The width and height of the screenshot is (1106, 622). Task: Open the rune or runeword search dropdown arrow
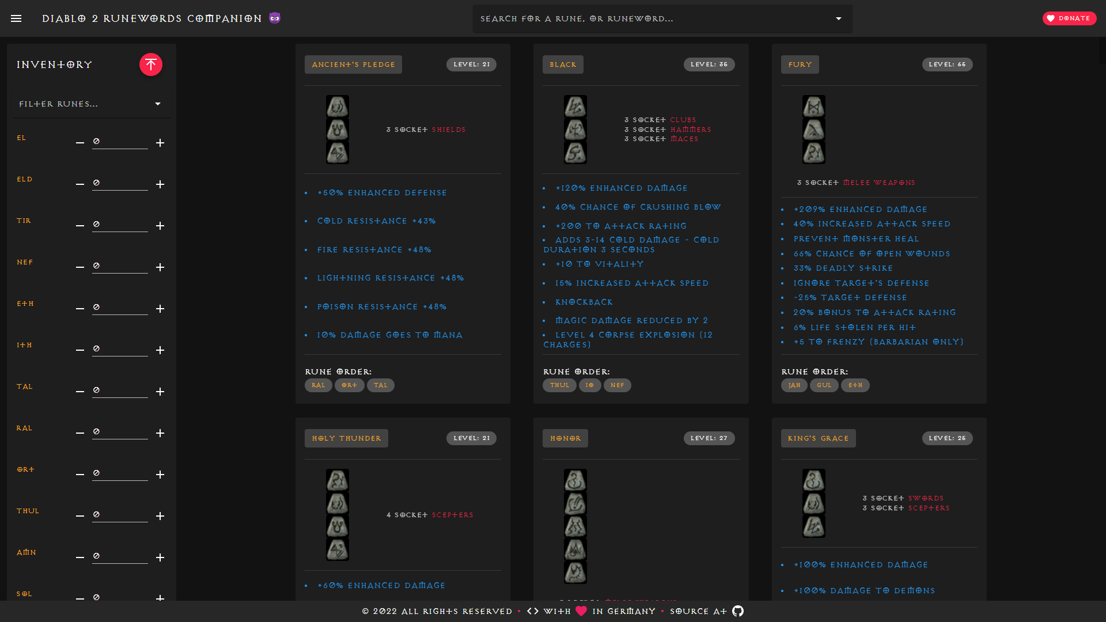(x=839, y=19)
